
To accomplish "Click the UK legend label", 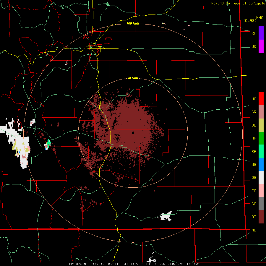I will 254,47.
